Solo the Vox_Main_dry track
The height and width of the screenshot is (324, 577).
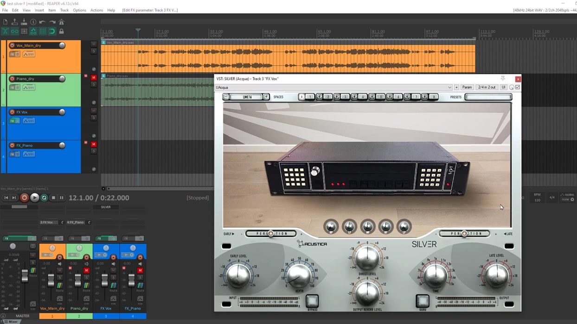pyautogui.click(x=94, y=51)
